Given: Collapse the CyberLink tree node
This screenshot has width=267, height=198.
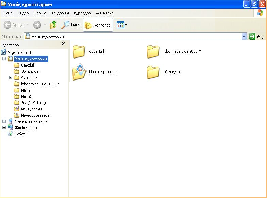Looking at the screenshot, I should click(11, 78).
